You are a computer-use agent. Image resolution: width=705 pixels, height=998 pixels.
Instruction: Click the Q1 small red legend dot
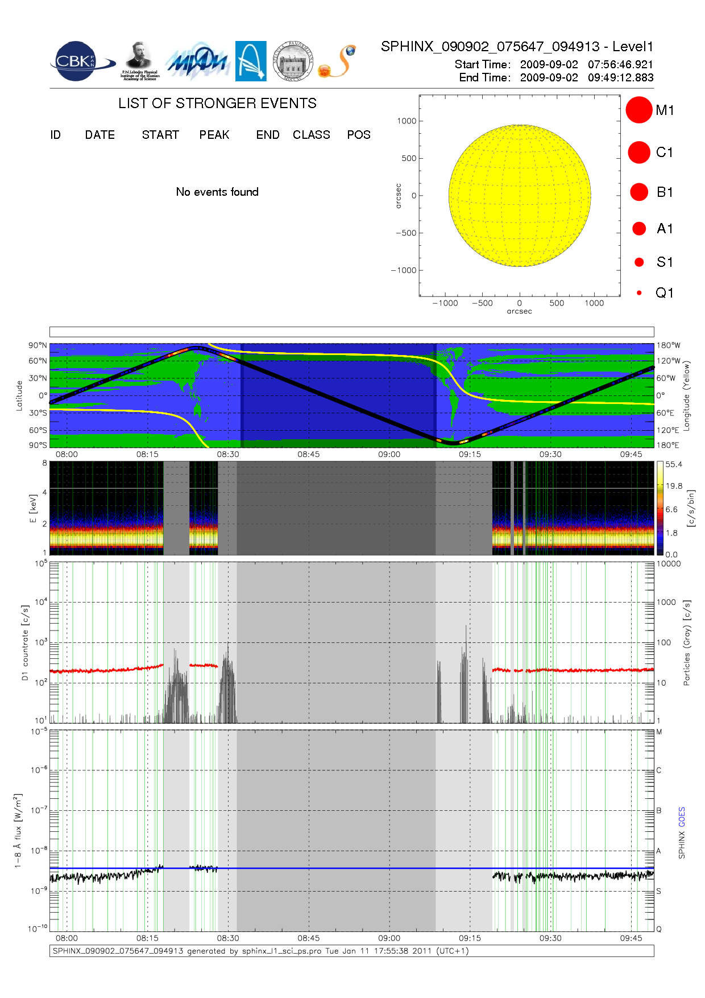coord(639,293)
